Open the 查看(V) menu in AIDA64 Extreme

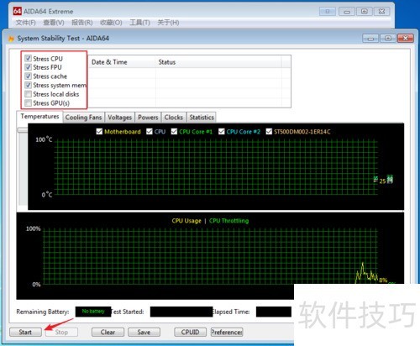tap(54, 23)
